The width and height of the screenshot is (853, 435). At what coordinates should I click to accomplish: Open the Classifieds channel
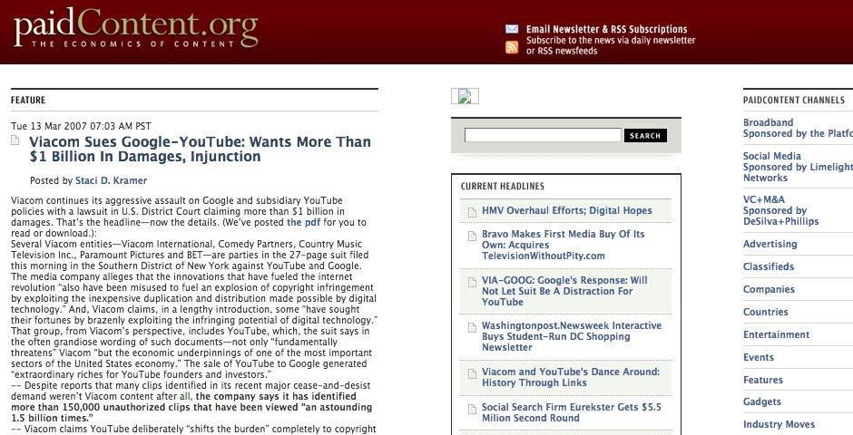click(x=769, y=266)
